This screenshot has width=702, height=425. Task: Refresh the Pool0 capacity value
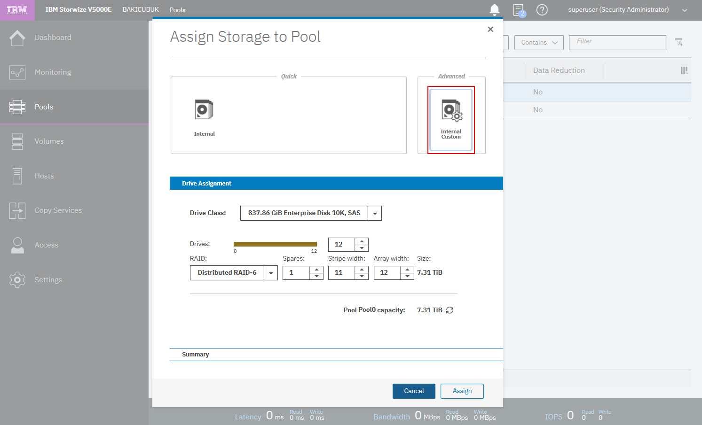[x=450, y=310]
